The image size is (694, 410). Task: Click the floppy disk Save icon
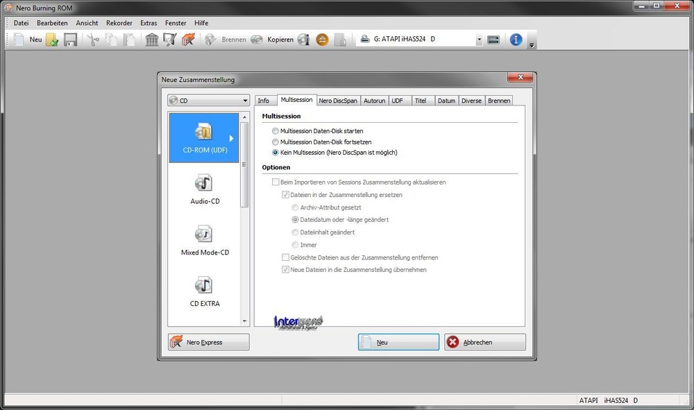(70, 40)
